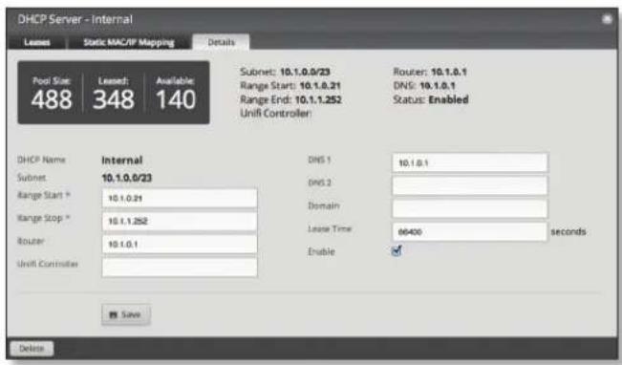Focus the DNS 1 input field
Image resolution: width=622 pixels, height=365 pixels.
click(470, 162)
